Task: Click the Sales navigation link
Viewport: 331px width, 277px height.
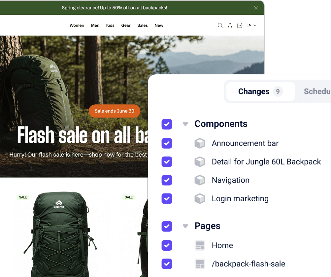Action: pos(142,25)
